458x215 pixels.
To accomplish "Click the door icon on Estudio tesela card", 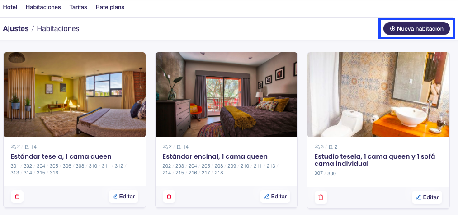I will [x=331, y=147].
